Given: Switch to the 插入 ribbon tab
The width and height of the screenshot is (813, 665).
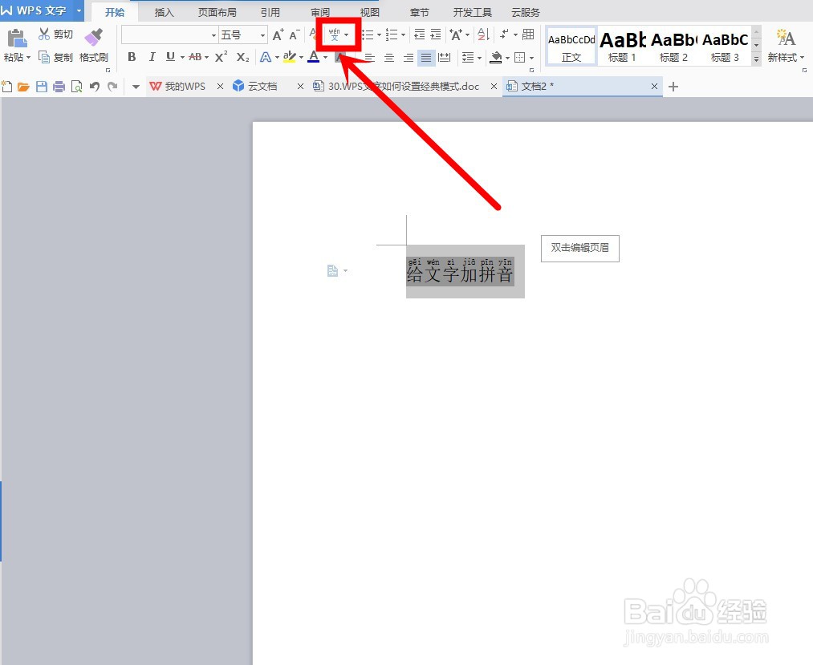Looking at the screenshot, I should (164, 12).
